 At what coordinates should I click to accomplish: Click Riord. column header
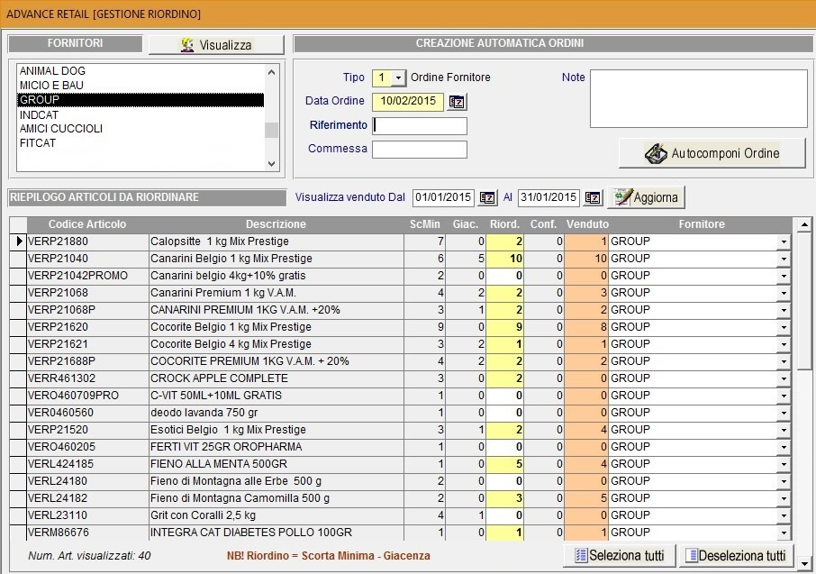pos(504,224)
